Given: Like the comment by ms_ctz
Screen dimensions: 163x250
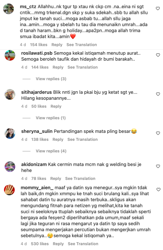Looking at the screenshot, I should (158, 8).
